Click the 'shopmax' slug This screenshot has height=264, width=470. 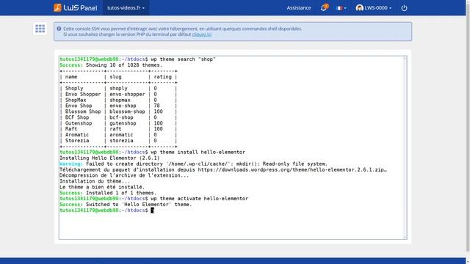pos(120,100)
